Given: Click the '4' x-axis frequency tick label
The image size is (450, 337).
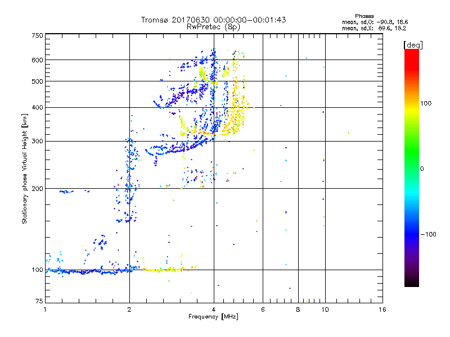Looking at the screenshot, I should 214,309.
